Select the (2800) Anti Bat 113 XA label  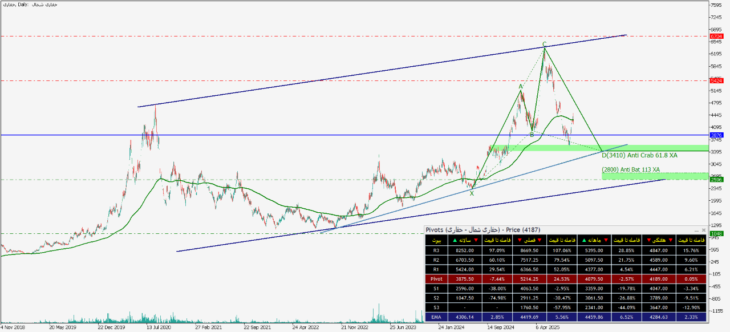(x=630, y=169)
